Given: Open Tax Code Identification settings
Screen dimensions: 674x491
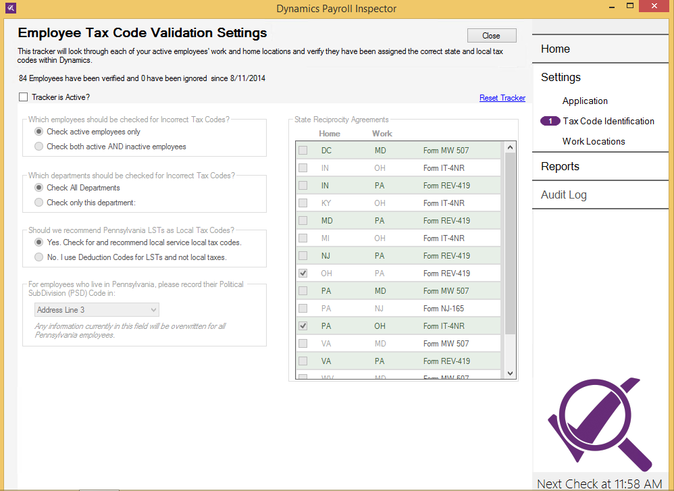Looking at the screenshot, I should [x=608, y=122].
